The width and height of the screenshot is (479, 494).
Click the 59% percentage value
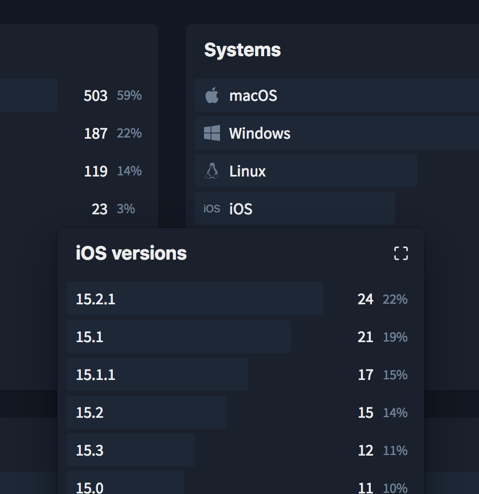tap(129, 95)
